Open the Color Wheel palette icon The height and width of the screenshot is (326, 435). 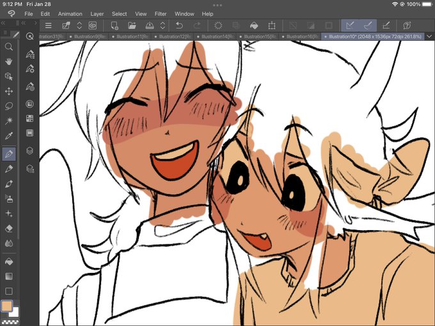(x=29, y=104)
